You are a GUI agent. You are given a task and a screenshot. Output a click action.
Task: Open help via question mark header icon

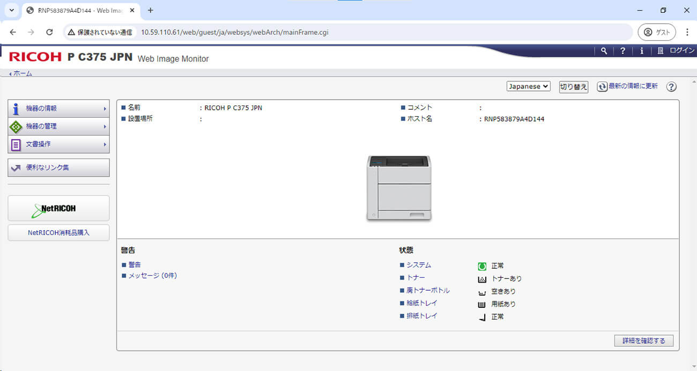622,51
